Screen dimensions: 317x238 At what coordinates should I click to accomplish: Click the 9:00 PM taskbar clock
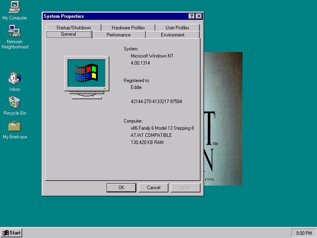point(304,233)
